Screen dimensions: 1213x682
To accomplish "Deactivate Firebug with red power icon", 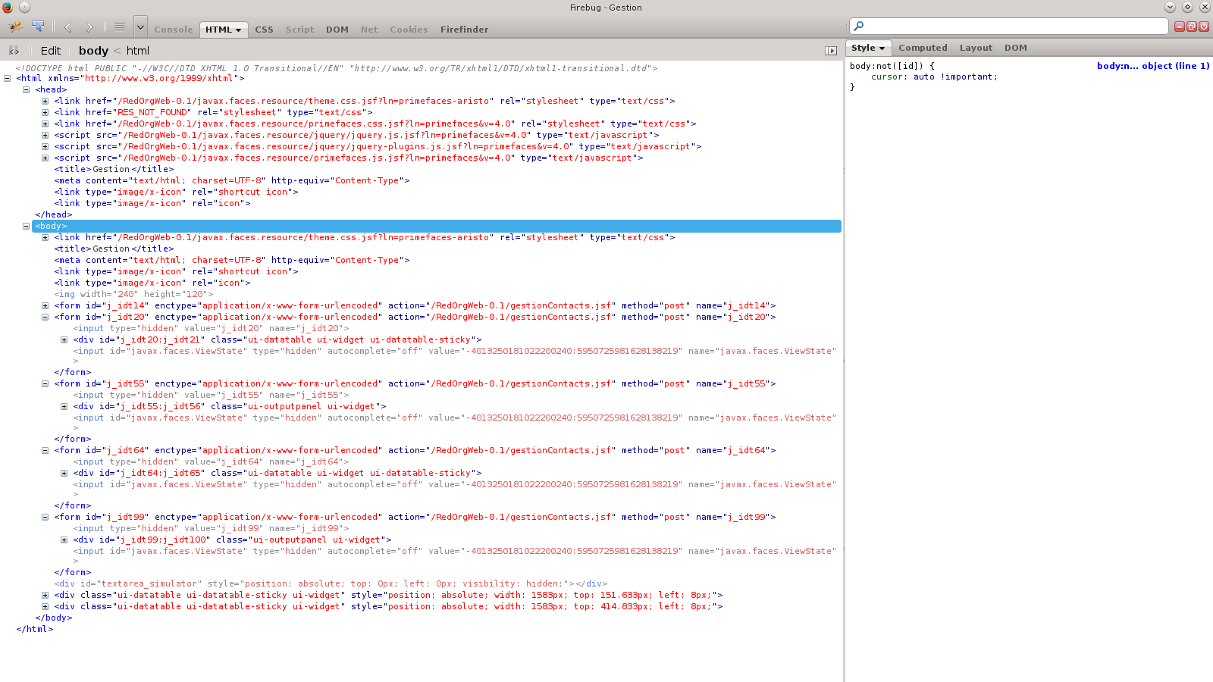I will [1204, 27].
